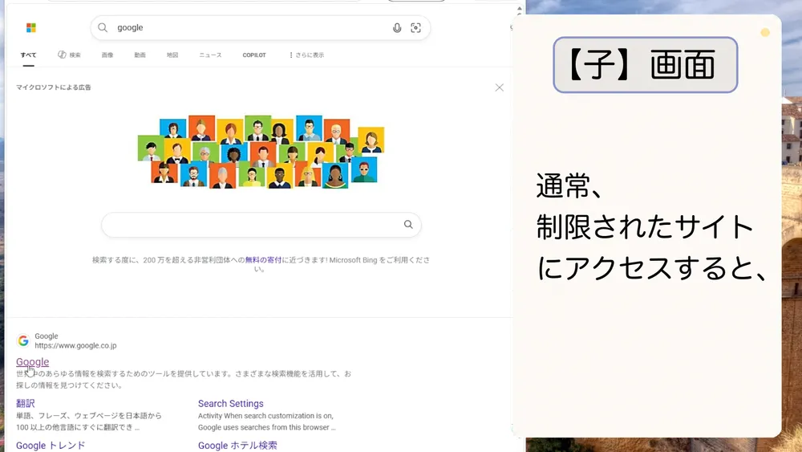Image resolution: width=802 pixels, height=452 pixels.
Task: Open the Microsoft logo home icon
Action: pyautogui.click(x=31, y=27)
